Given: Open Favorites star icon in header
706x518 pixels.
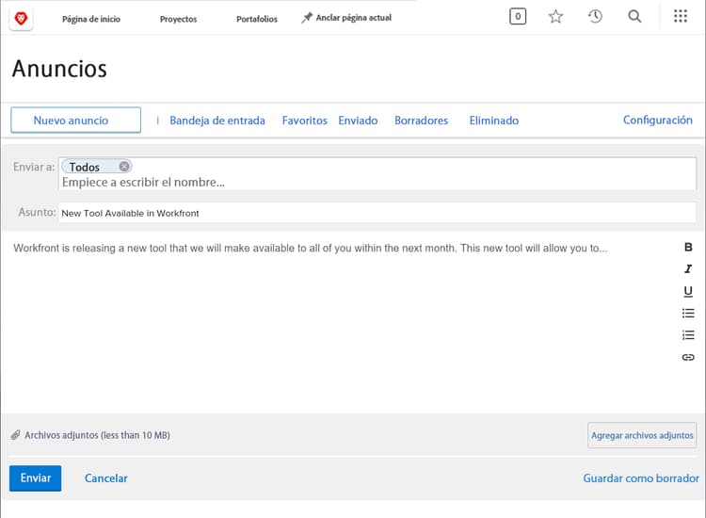Looking at the screenshot, I should (x=555, y=17).
